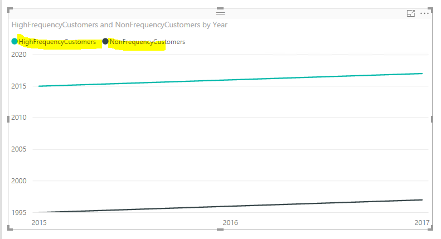
Task: Click the NonFrequencyCustomers legend label
Action: 147,42
